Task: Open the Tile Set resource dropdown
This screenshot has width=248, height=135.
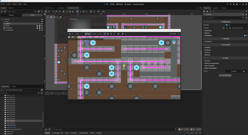Action: (246, 28)
